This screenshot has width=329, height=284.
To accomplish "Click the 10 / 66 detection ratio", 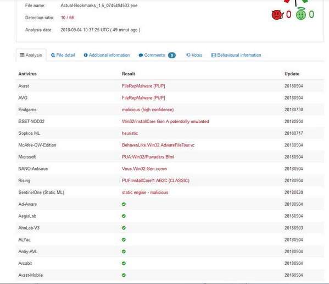I will click(68, 18).
